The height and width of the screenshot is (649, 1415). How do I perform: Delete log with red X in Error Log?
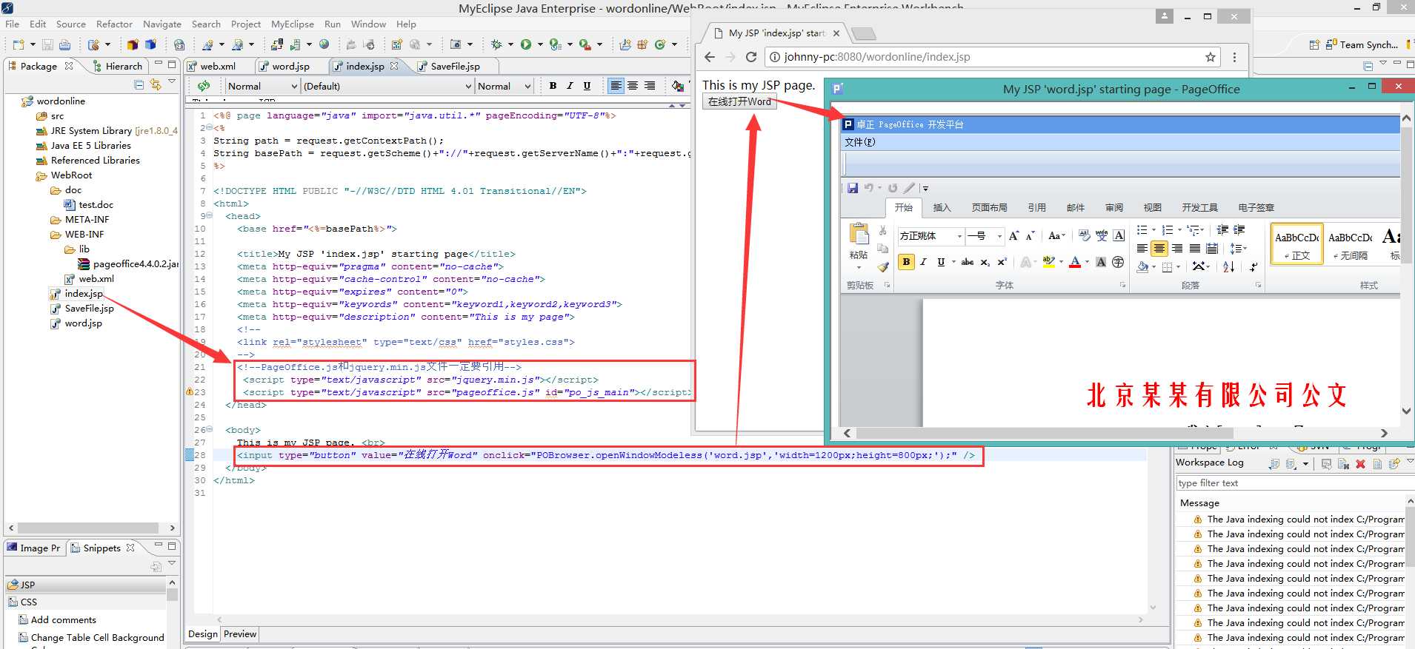coord(1360,464)
